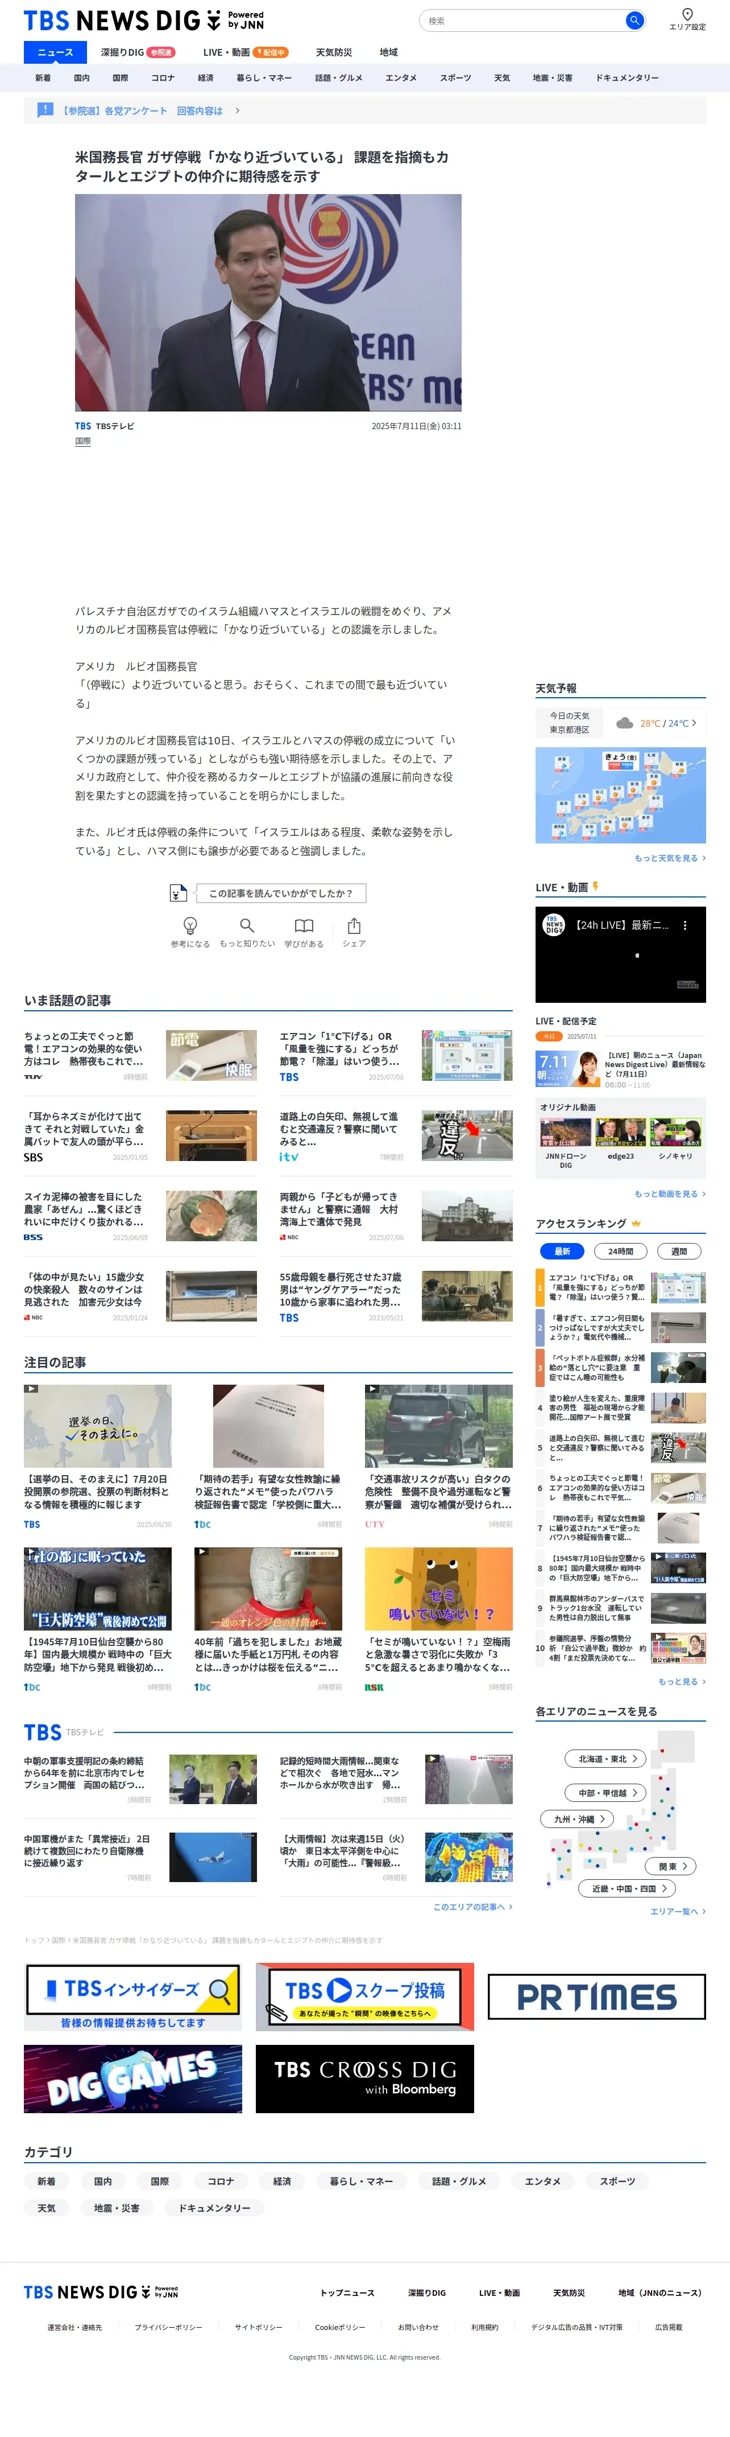This screenshot has width=730, height=2437.
Task: Expand 九州・沖縄 area news
Action: point(578,1818)
